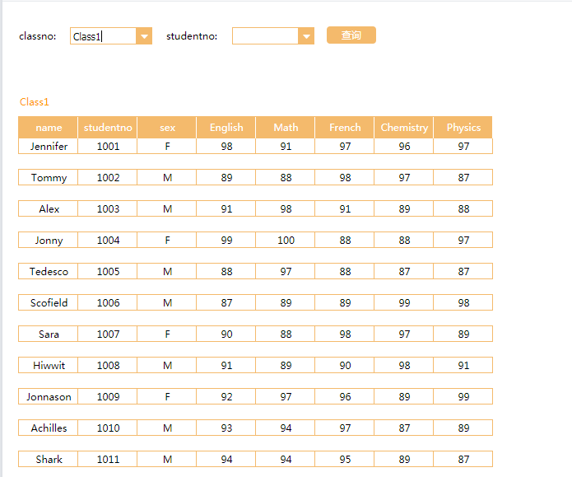
Task: Select student number 1010
Action: [108, 428]
